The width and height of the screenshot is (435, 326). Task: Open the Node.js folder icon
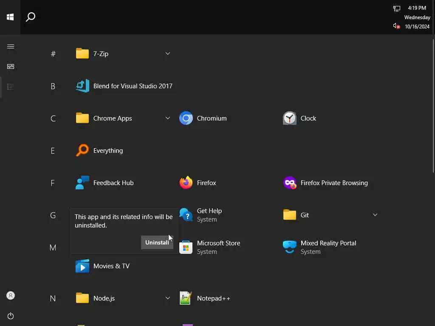tap(82, 298)
